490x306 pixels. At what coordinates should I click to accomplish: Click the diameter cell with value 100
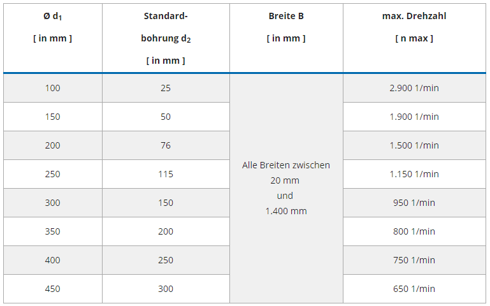pos(53,88)
